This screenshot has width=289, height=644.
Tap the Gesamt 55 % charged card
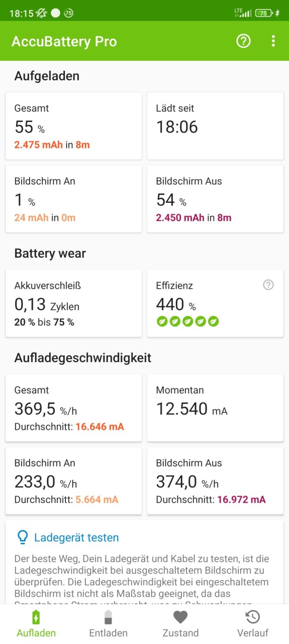tap(73, 126)
